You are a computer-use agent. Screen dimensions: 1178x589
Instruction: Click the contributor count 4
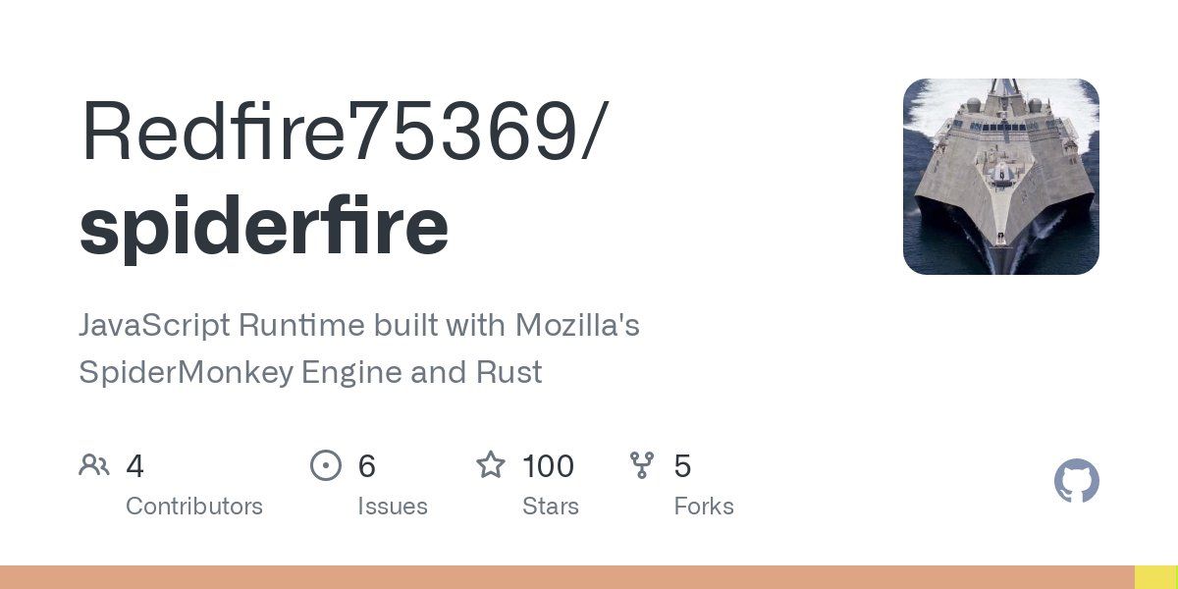(x=135, y=465)
